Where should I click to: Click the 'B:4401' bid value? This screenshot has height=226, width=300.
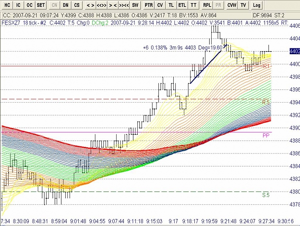click(x=234, y=23)
